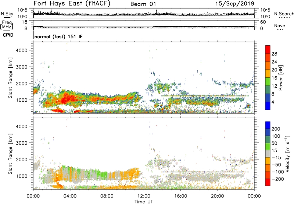Image resolution: width=294 pixels, height=204 pixels.
Task: Click the "4" value on Power scale
Action: [273, 102]
